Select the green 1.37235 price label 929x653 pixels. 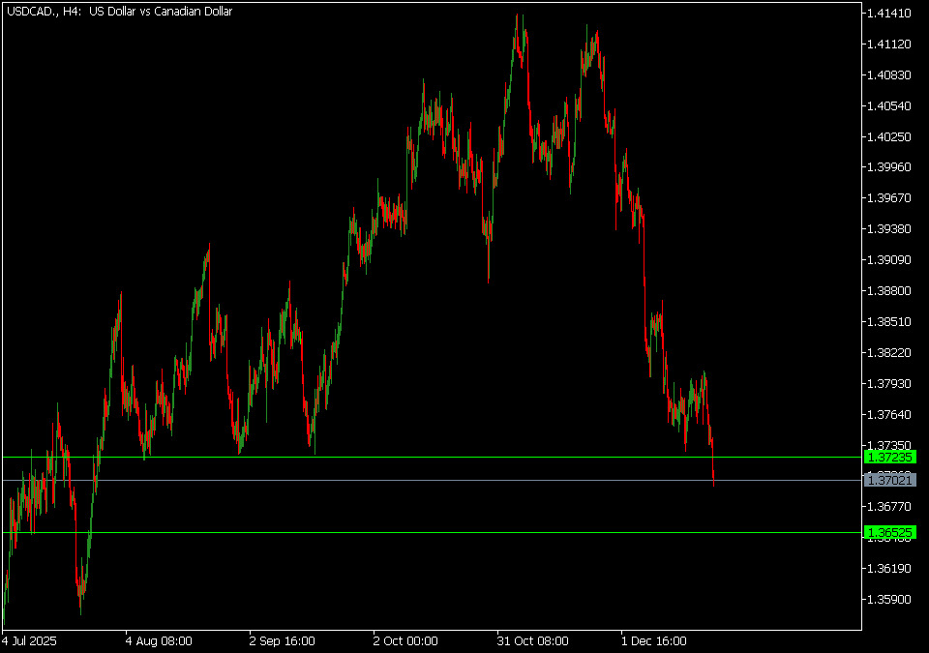click(890, 457)
